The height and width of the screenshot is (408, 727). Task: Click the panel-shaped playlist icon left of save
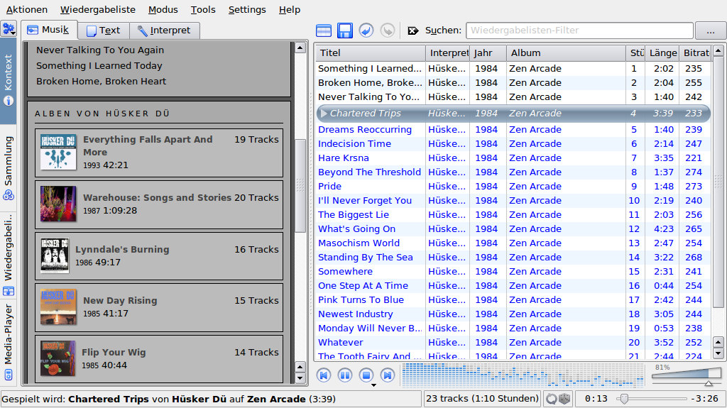(x=323, y=31)
